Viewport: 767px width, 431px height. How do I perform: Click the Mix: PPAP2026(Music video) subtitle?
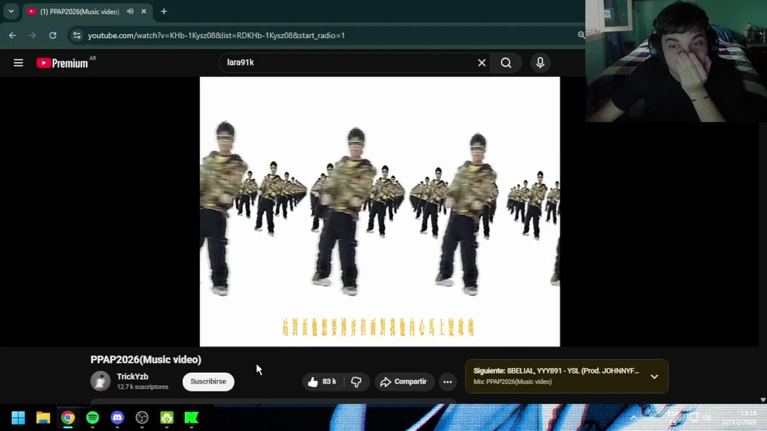(512, 382)
